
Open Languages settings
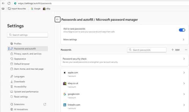(27, 76)
